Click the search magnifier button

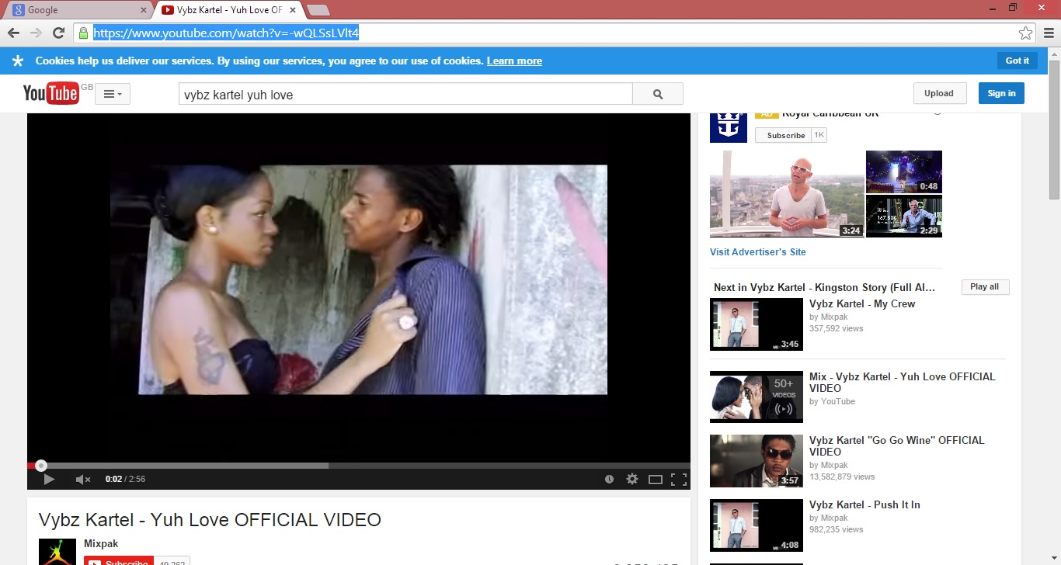pyautogui.click(x=658, y=94)
